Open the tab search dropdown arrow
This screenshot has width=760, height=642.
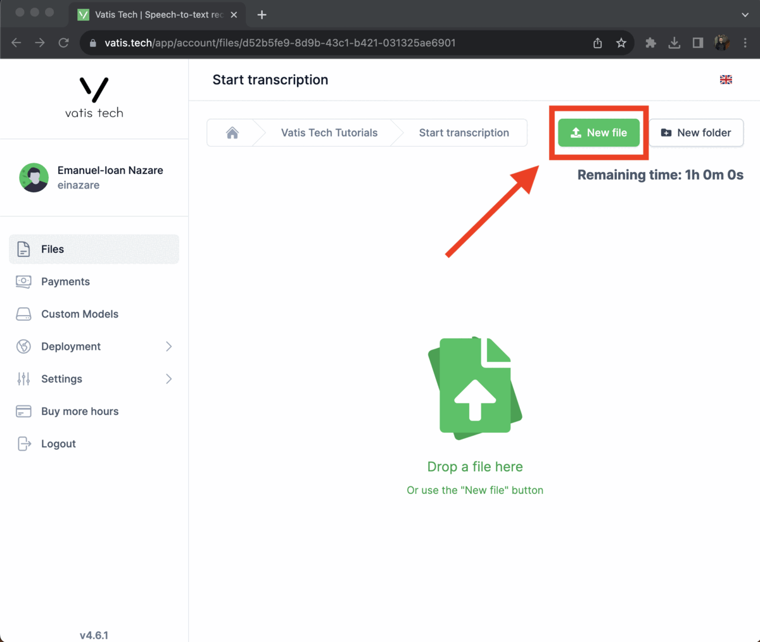click(x=745, y=15)
